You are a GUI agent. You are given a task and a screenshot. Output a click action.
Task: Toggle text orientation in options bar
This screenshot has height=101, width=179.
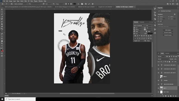pyautogui.click(x=12, y=4)
